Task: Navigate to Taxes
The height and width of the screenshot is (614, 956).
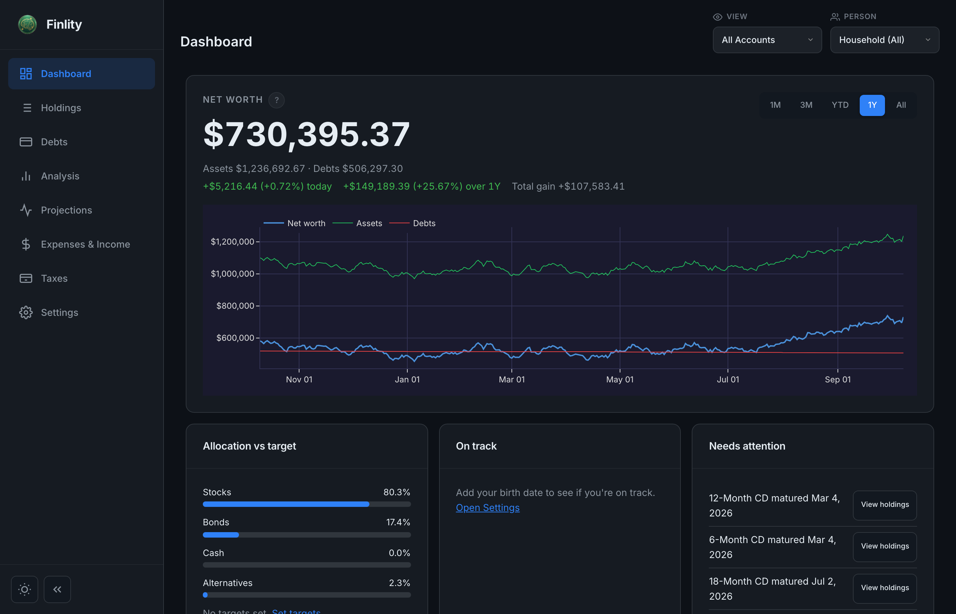Action: coord(81,278)
